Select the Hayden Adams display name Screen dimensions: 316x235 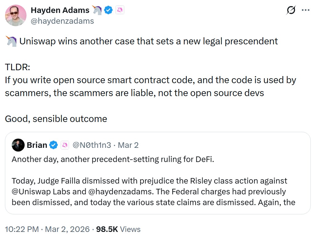60,10
